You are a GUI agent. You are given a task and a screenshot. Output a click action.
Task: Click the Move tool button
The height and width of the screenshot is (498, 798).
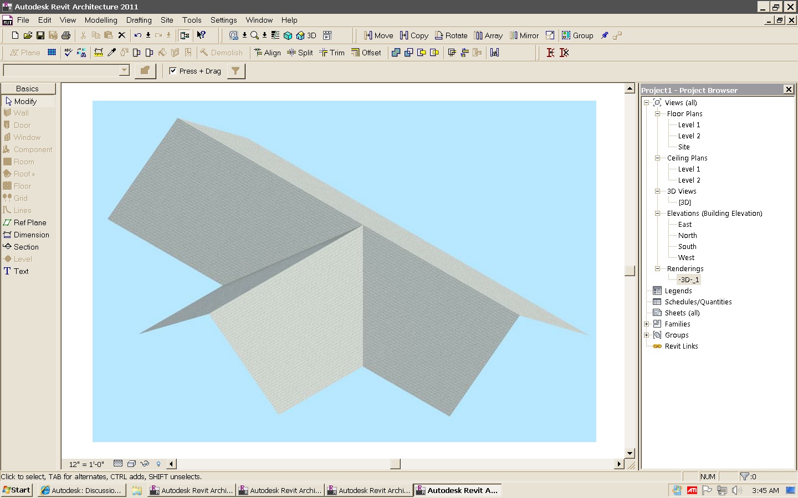coord(378,35)
